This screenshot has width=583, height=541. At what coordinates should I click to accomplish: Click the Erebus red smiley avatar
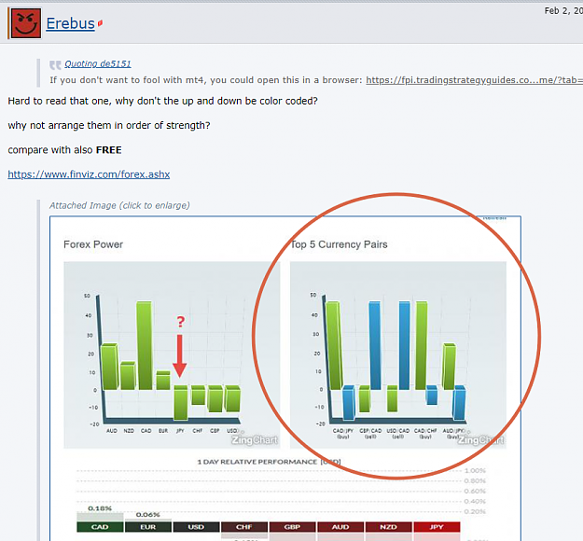coord(26,23)
